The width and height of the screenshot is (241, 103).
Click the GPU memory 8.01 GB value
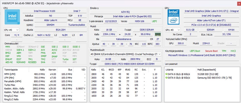pyautogui.click(x=190, y=30)
